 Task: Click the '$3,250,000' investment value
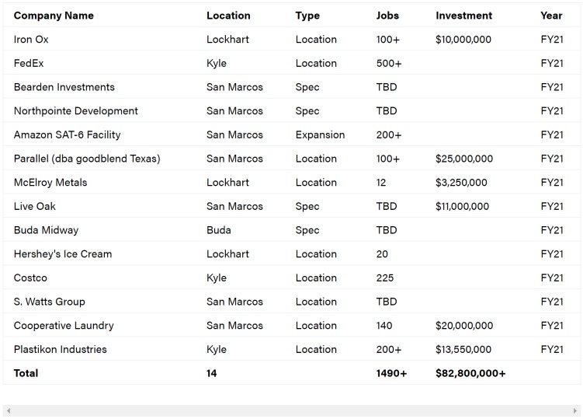pos(461,183)
